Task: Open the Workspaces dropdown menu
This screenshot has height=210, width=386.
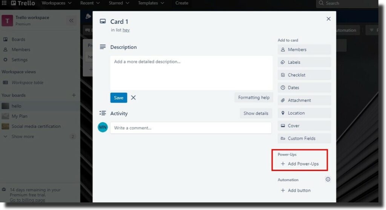Action: pyautogui.click(x=57, y=3)
